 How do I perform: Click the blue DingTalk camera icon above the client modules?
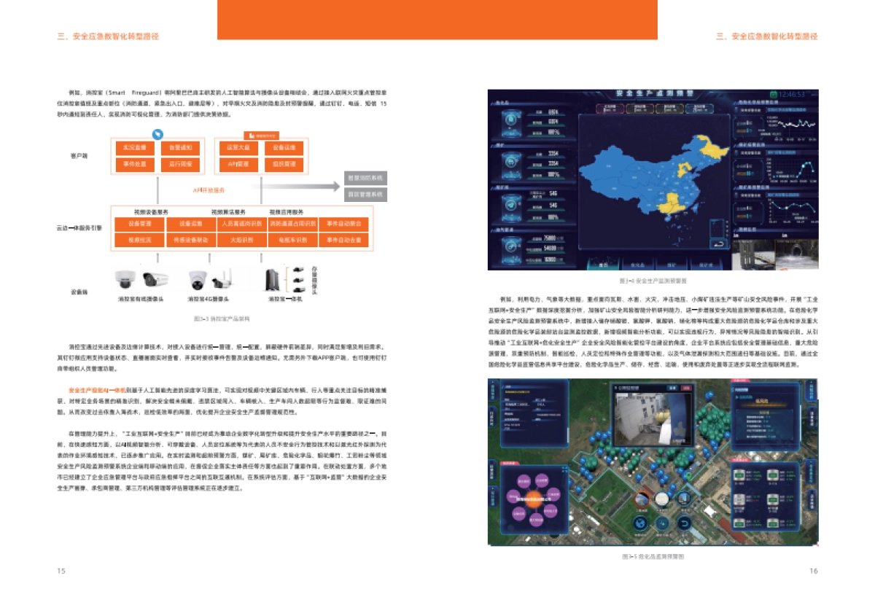pyautogui.click(x=157, y=133)
